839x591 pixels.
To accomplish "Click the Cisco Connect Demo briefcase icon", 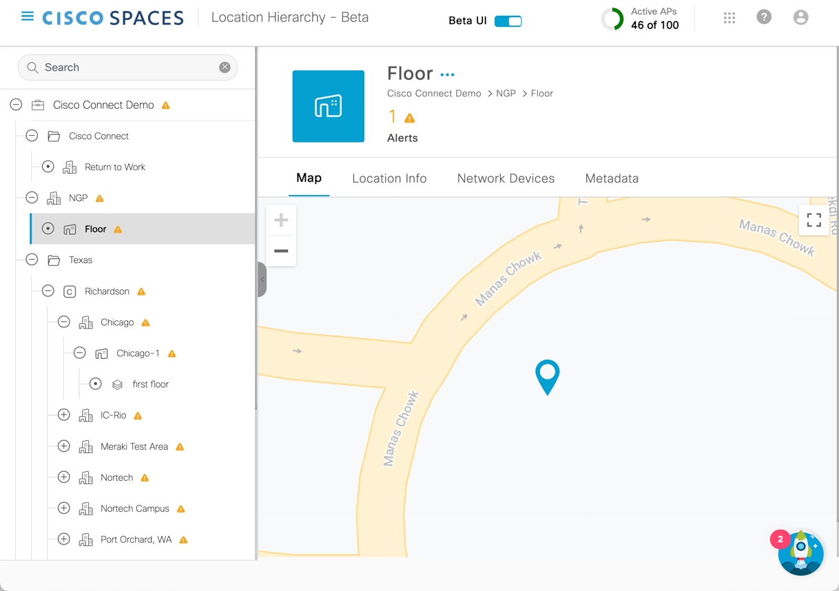I will click(x=38, y=105).
